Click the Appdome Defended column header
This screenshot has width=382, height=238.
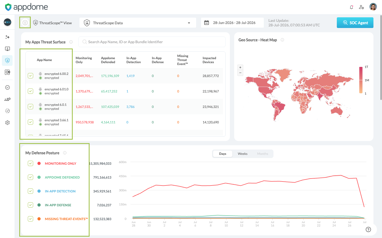point(108,60)
